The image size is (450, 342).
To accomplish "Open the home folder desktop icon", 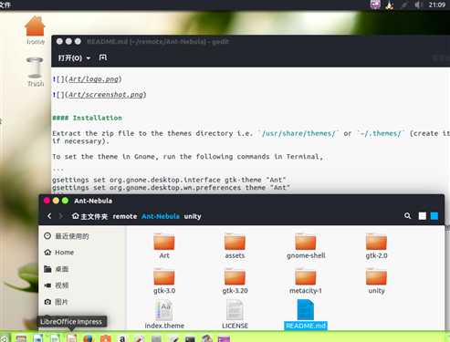I will (x=35, y=30).
